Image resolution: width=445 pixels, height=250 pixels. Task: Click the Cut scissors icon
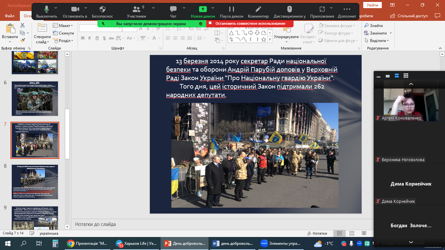[22, 25]
